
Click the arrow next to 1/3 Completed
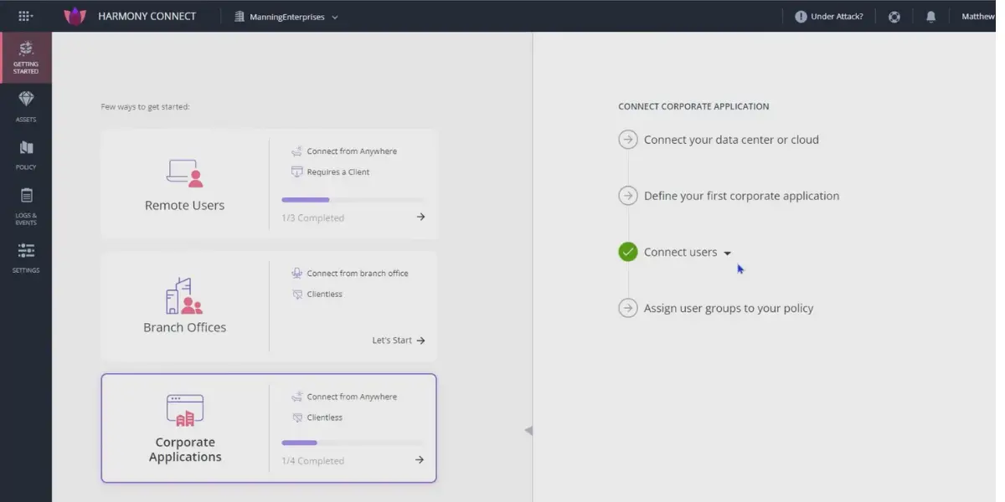point(420,217)
